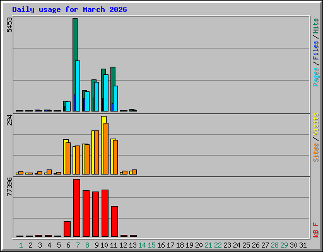Click the day 5 label on x-axis
The width and height of the screenshot is (323, 252).
(59, 245)
